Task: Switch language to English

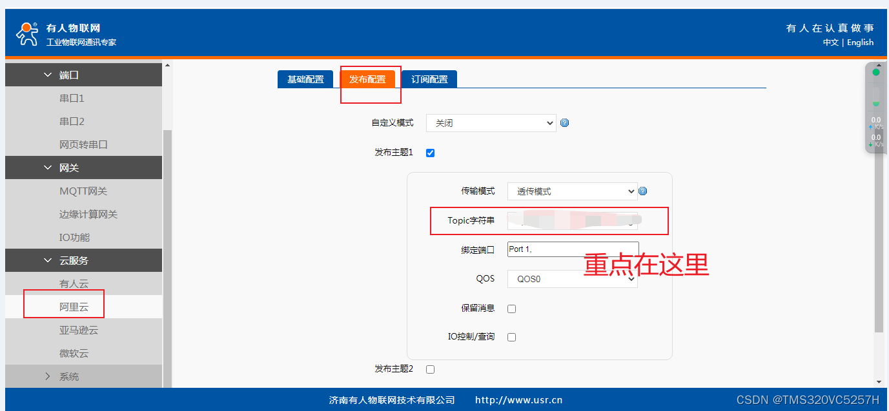Action: [x=860, y=42]
